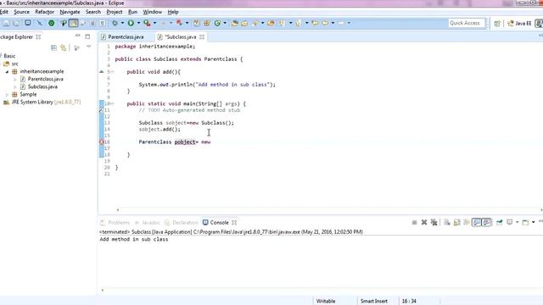Click the Save icon in toolbar
This screenshot has height=305, width=543.
[6, 23]
